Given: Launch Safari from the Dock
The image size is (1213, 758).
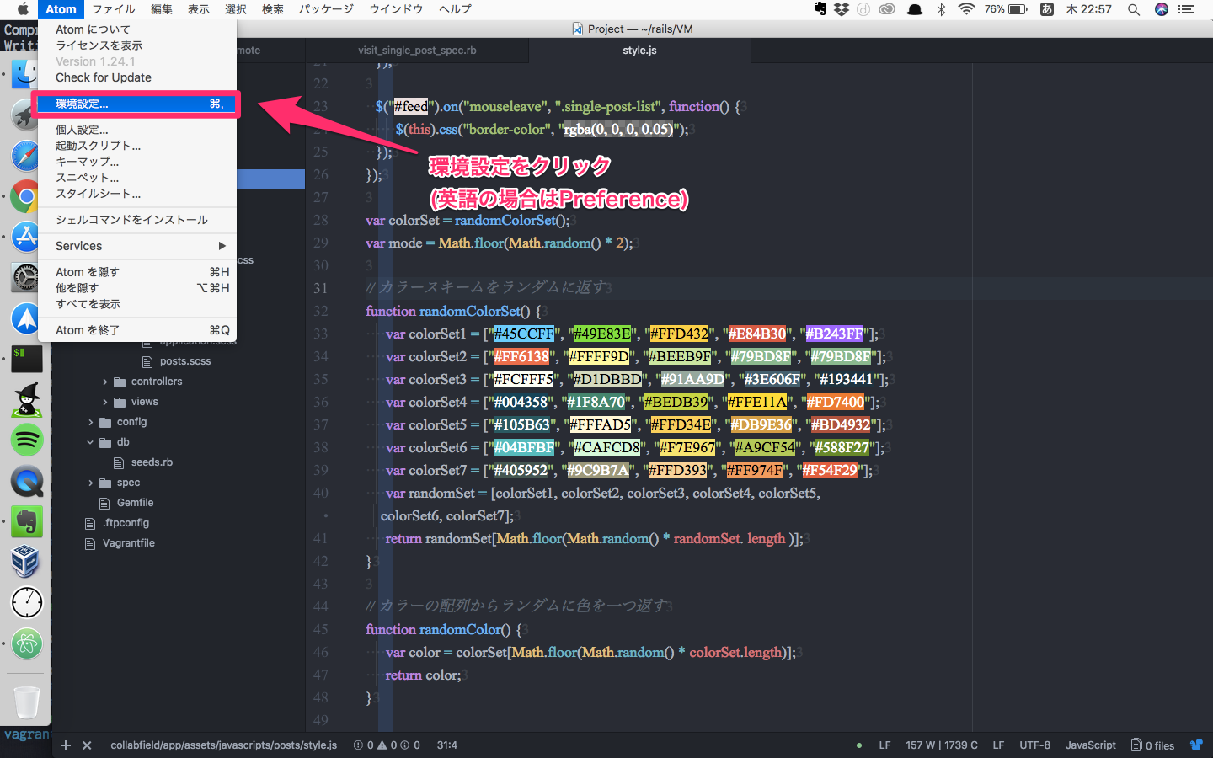Looking at the screenshot, I should (x=26, y=156).
